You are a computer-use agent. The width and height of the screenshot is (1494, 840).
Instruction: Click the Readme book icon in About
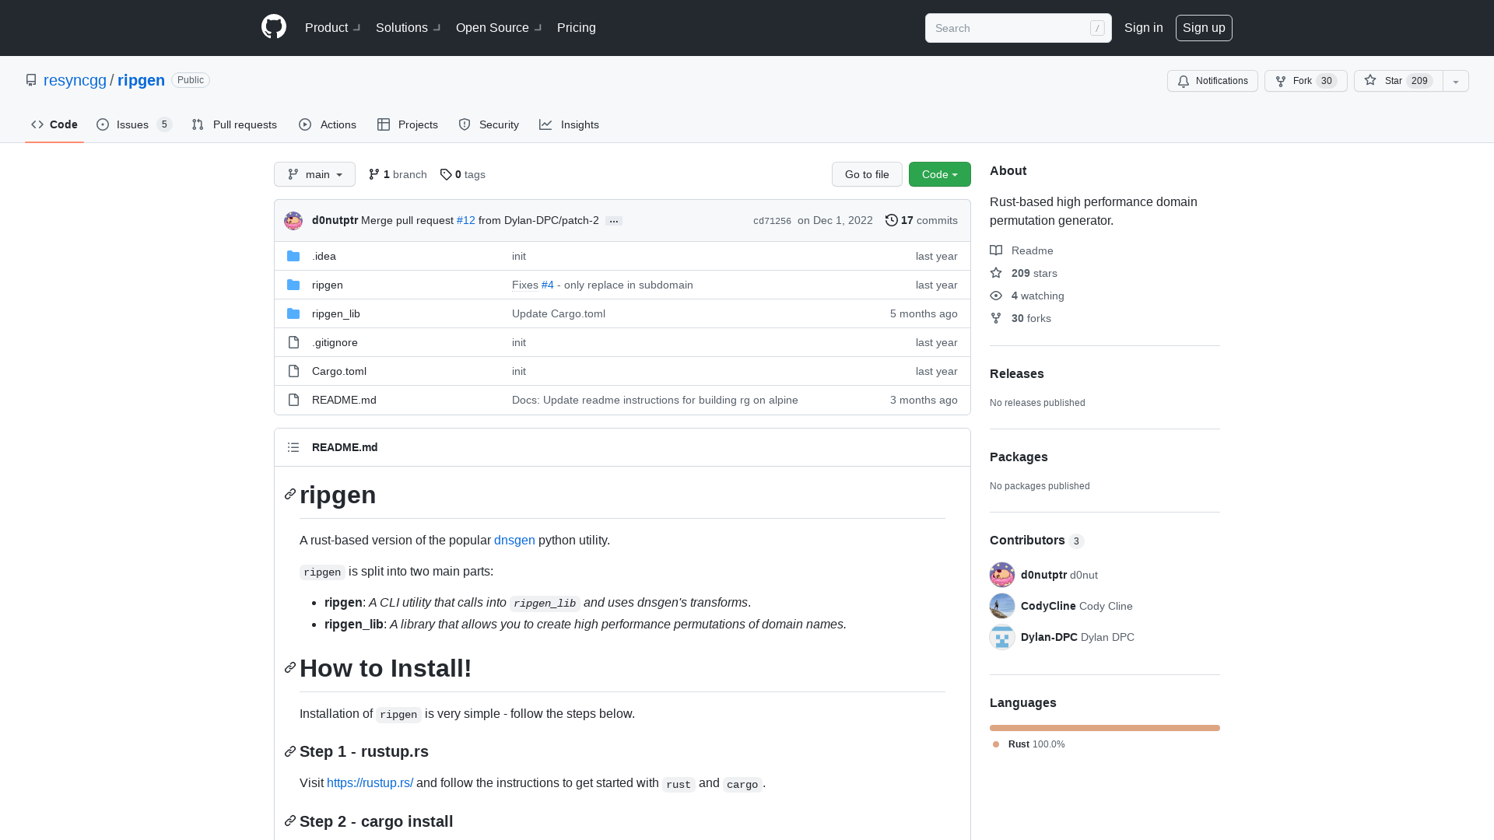point(996,250)
